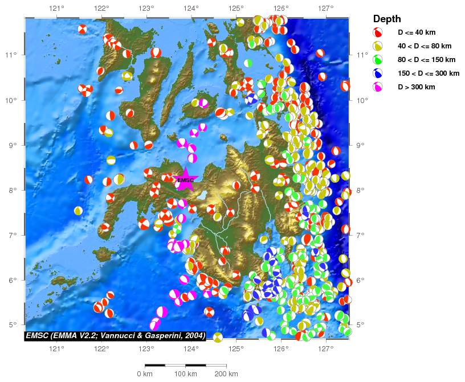The width and height of the screenshot is (465, 382).
Task: Select the yellow beachball below the map's bottom border
Action: tap(218, 338)
